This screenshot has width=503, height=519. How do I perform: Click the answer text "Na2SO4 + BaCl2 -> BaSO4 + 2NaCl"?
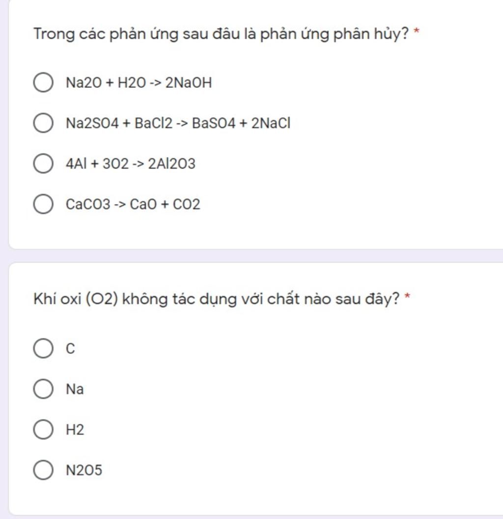coord(178,123)
